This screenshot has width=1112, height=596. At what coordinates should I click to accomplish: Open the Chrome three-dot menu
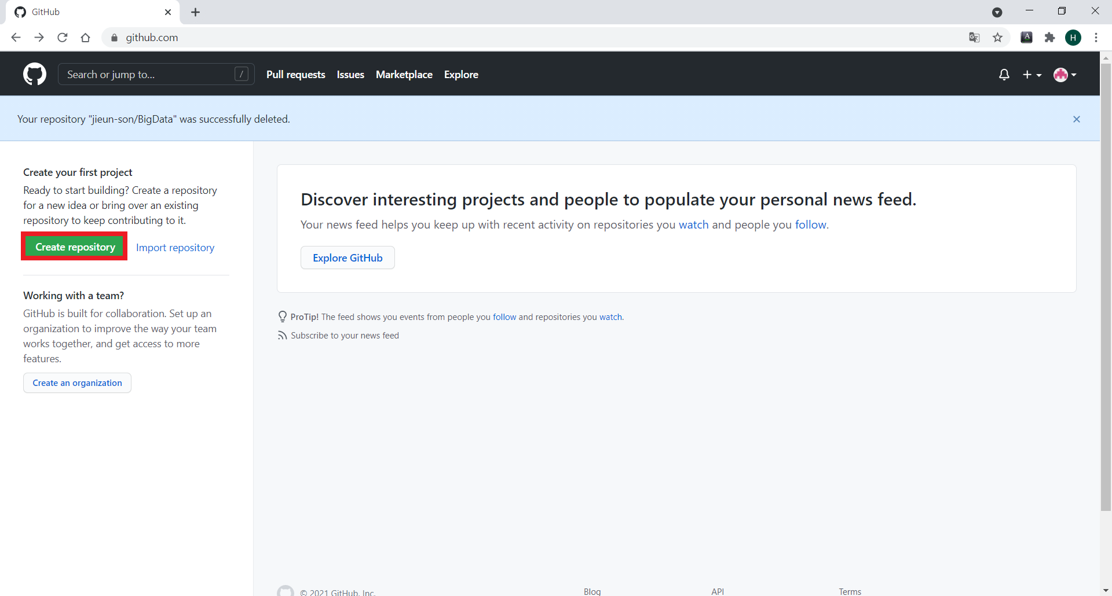(x=1096, y=38)
